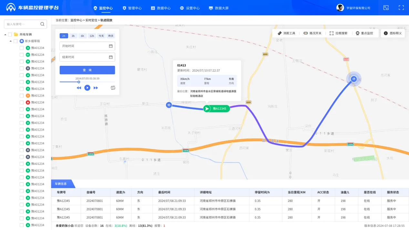The image size is (409, 230).
Task: Select the 2h time range button
Action: (x=64, y=36)
